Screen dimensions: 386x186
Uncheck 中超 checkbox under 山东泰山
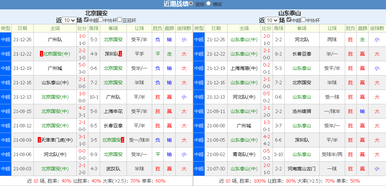289,20
